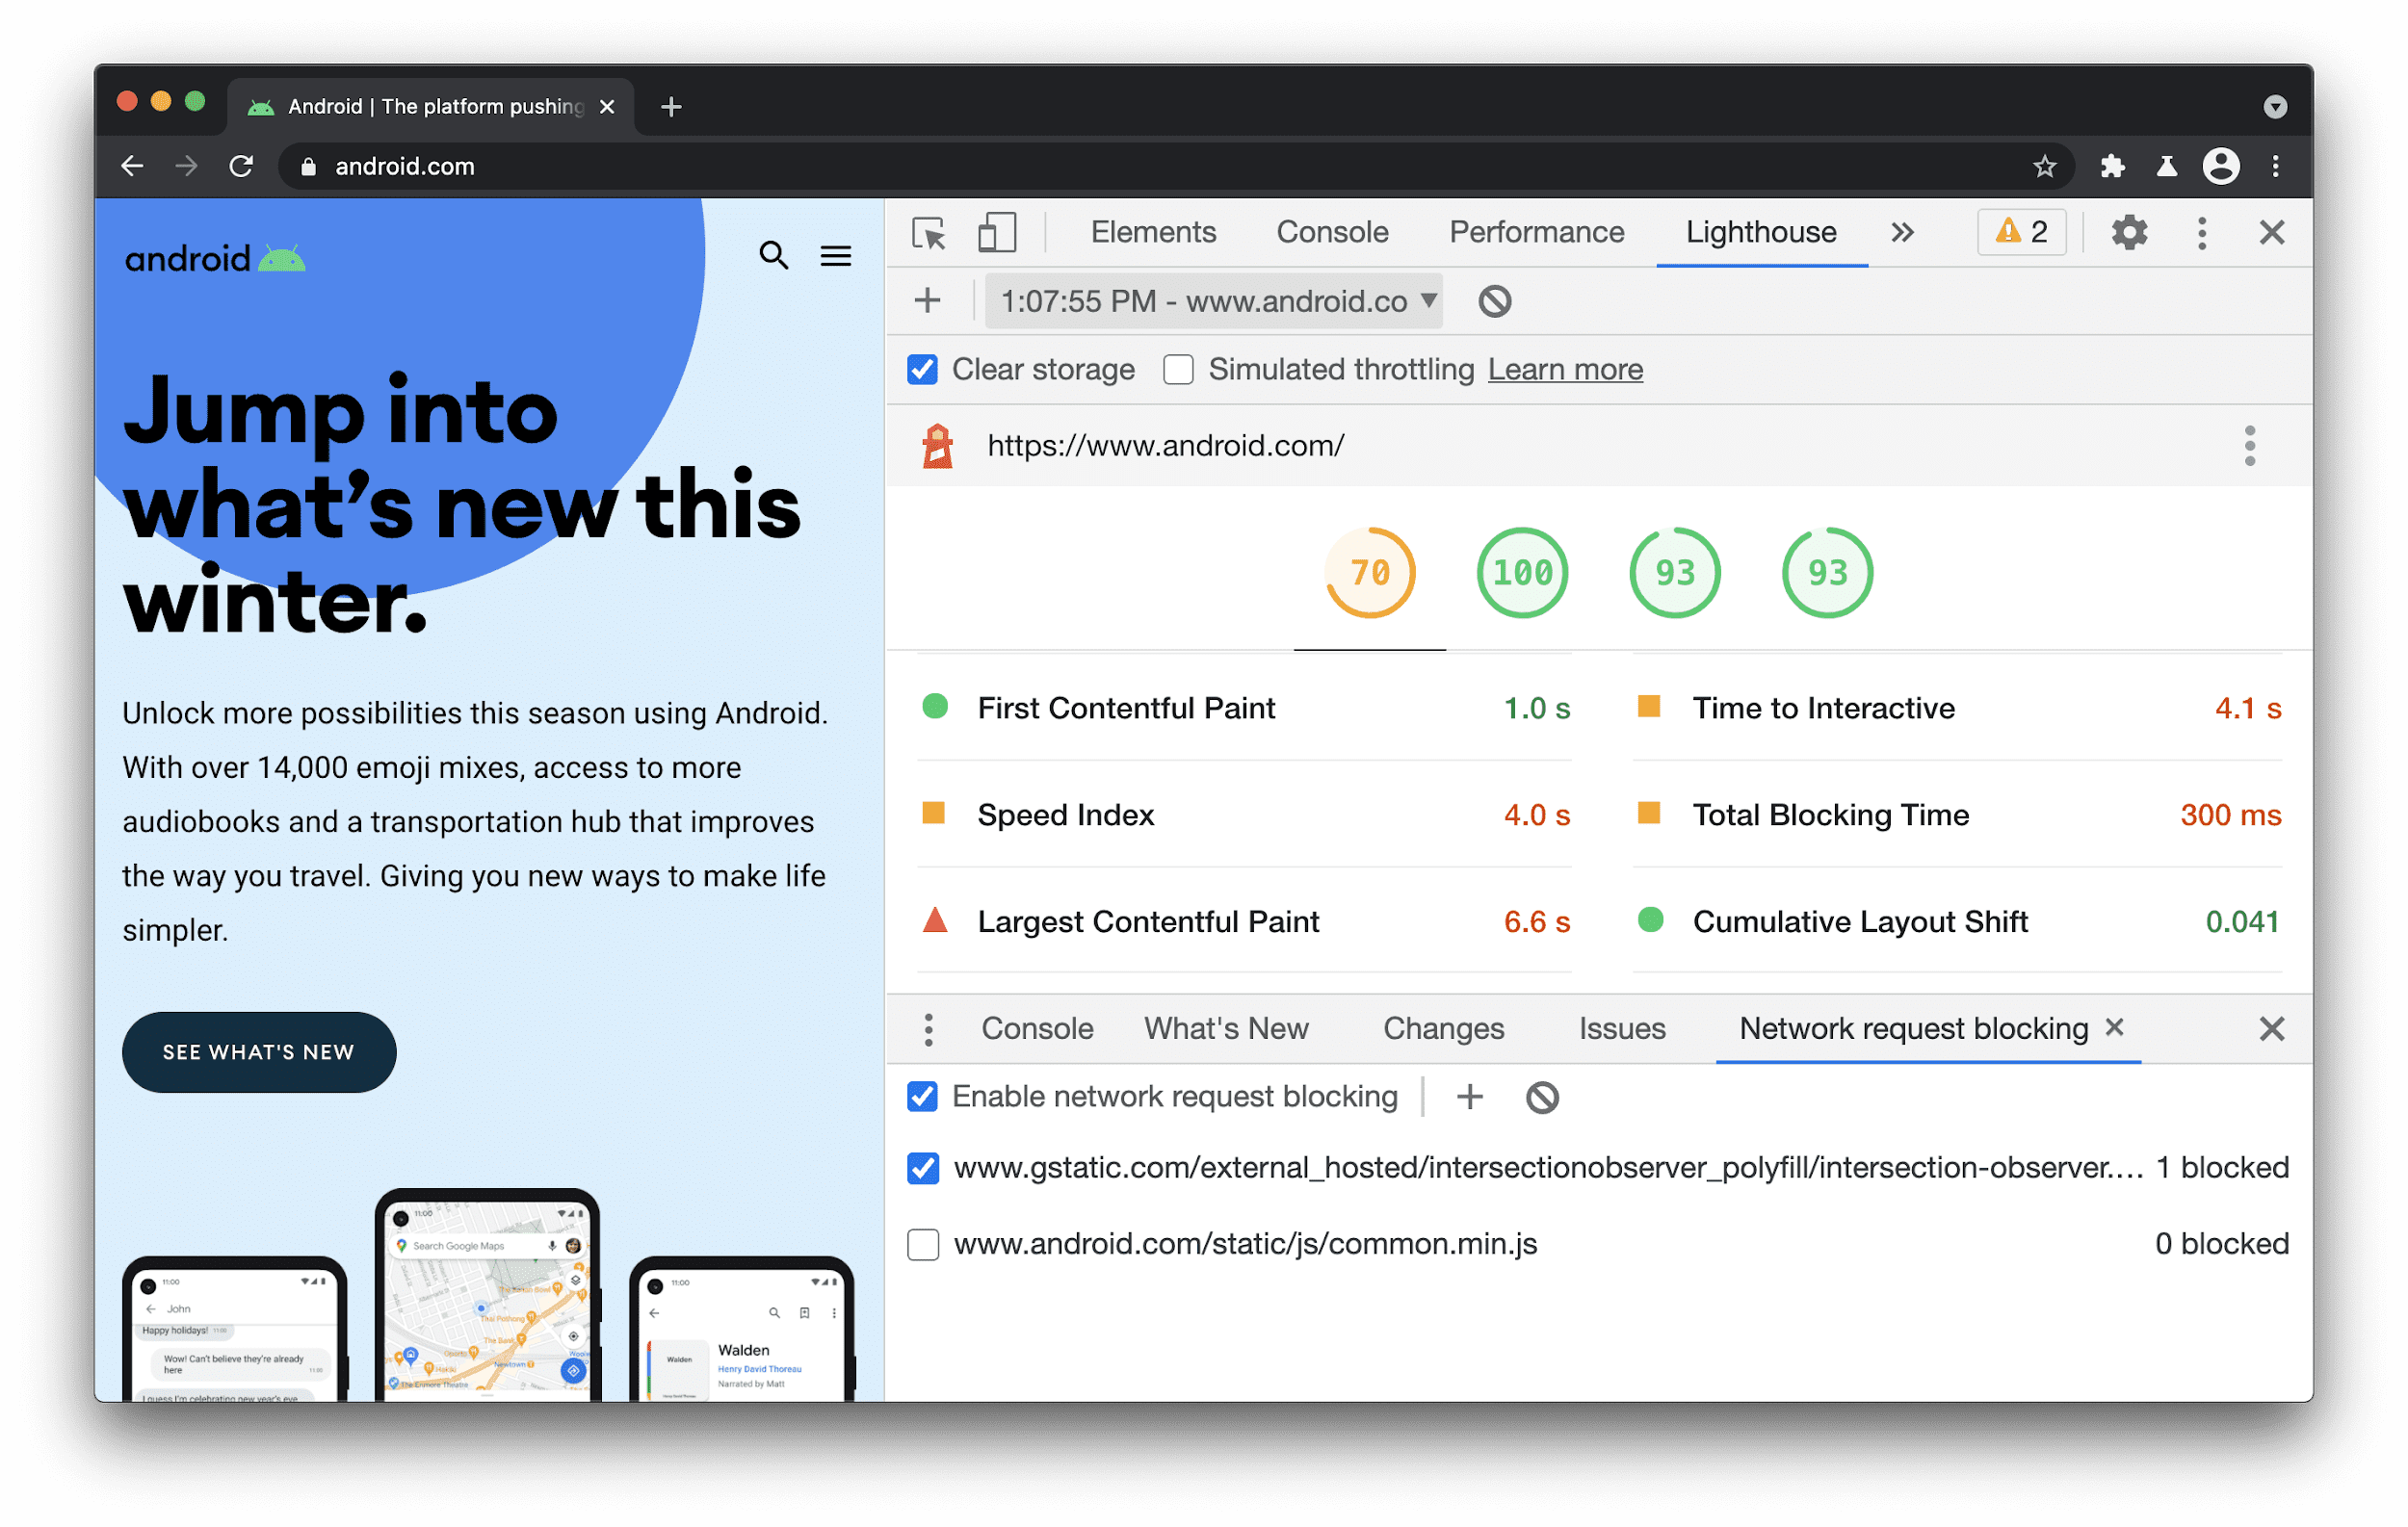Click the Console tab in bottom panel
This screenshot has height=1527, width=2408.
pyautogui.click(x=1035, y=1028)
